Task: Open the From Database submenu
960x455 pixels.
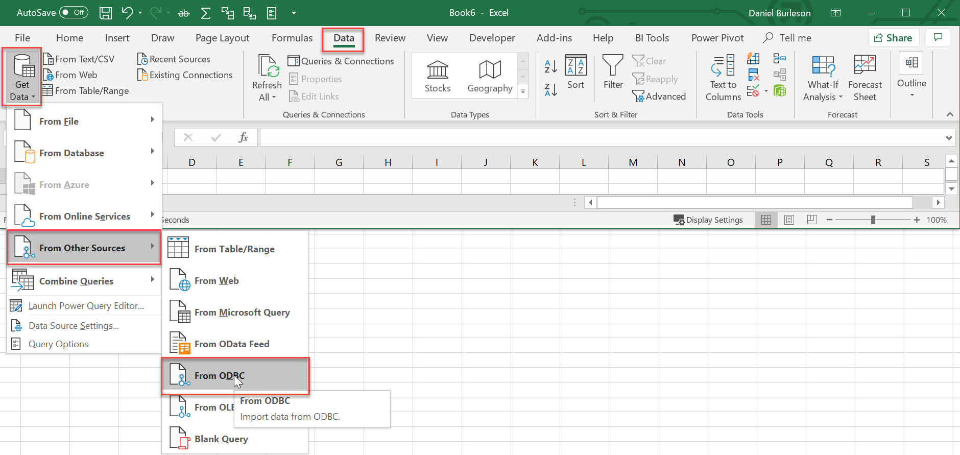Action: click(84, 153)
